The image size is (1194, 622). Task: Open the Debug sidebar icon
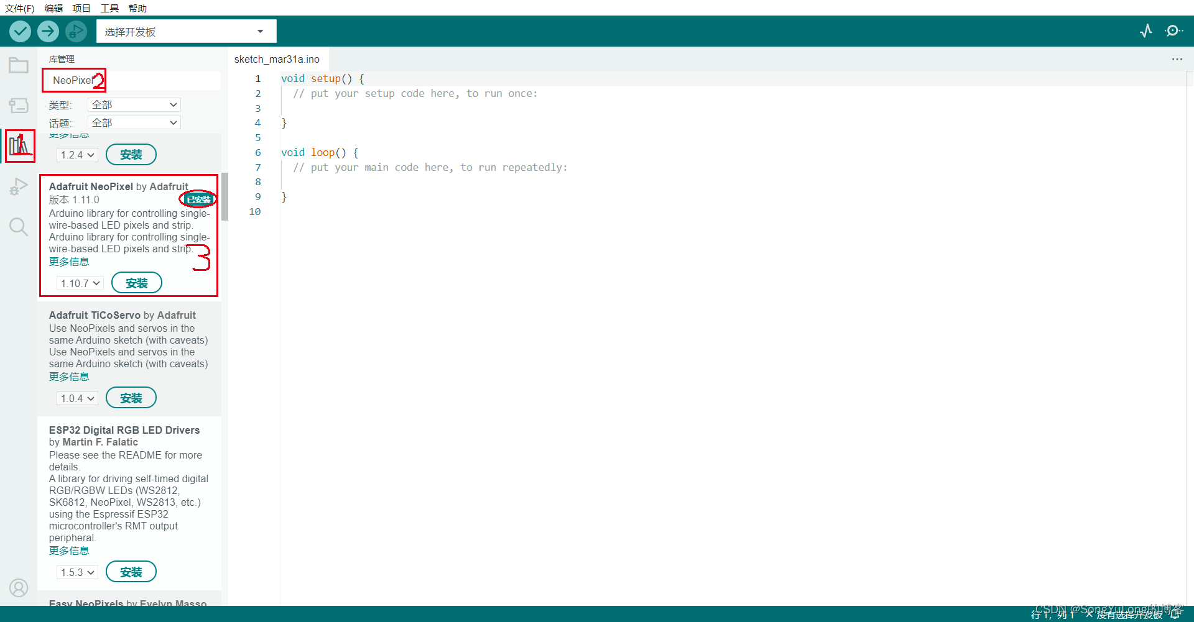pyautogui.click(x=19, y=186)
